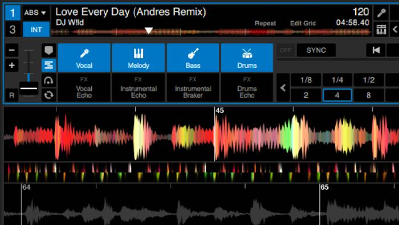Show smaller loop sizes with left arrow
This screenshot has height=225, width=399.
coord(283,88)
